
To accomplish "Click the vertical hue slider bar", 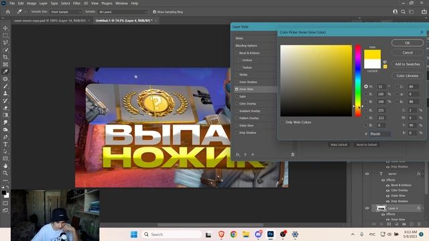I will 358,81.
